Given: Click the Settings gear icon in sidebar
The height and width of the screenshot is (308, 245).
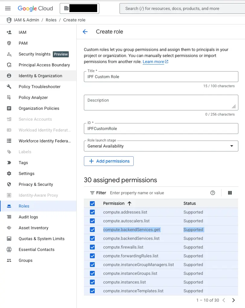Looking at the screenshot, I should pyautogui.click(x=9, y=173).
